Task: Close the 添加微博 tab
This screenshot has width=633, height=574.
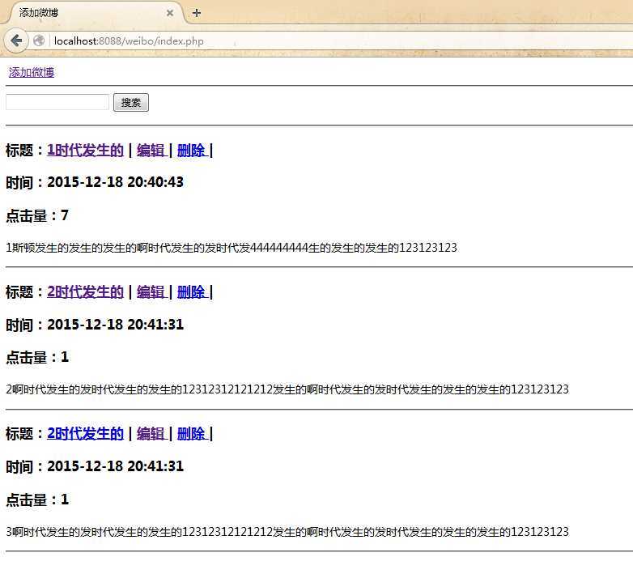Action: point(170,13)
